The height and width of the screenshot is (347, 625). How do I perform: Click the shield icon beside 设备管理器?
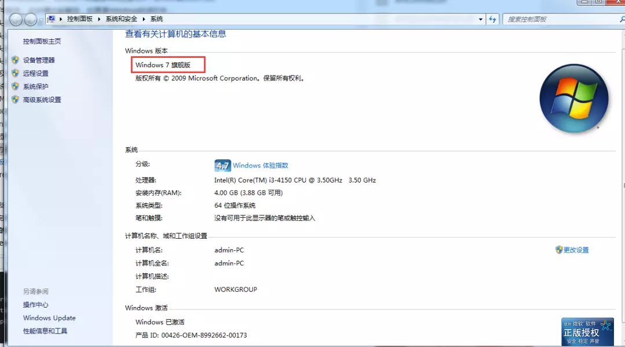[15, 60]
